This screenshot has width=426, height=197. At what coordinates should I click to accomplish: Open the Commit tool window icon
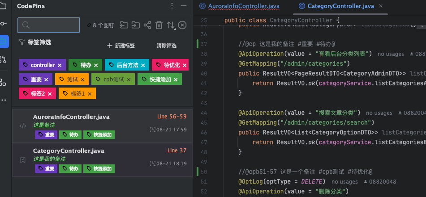pyautogui.click(x=3, y=24)
